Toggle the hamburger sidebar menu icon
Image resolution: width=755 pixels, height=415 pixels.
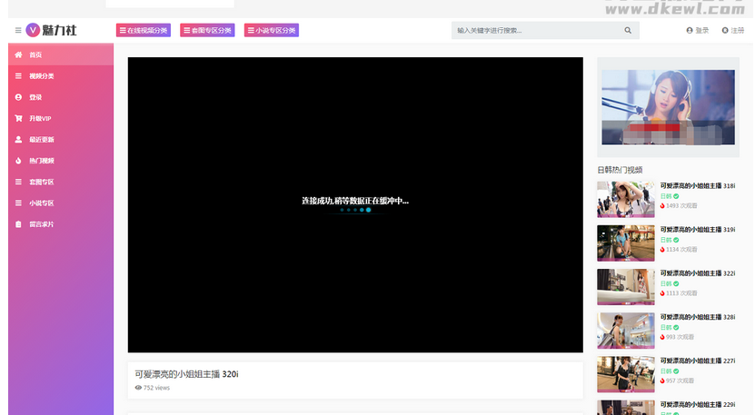coord(18,30)
